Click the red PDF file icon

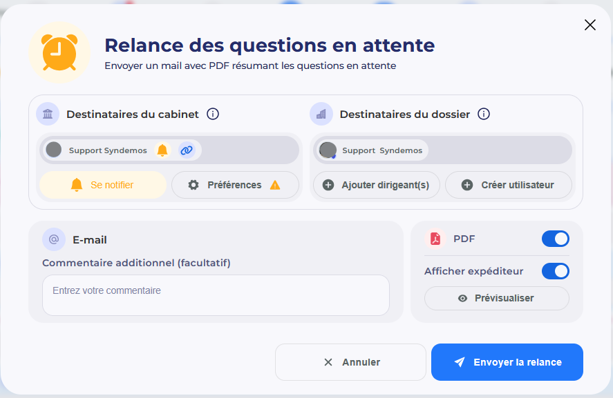pos(435,239)
